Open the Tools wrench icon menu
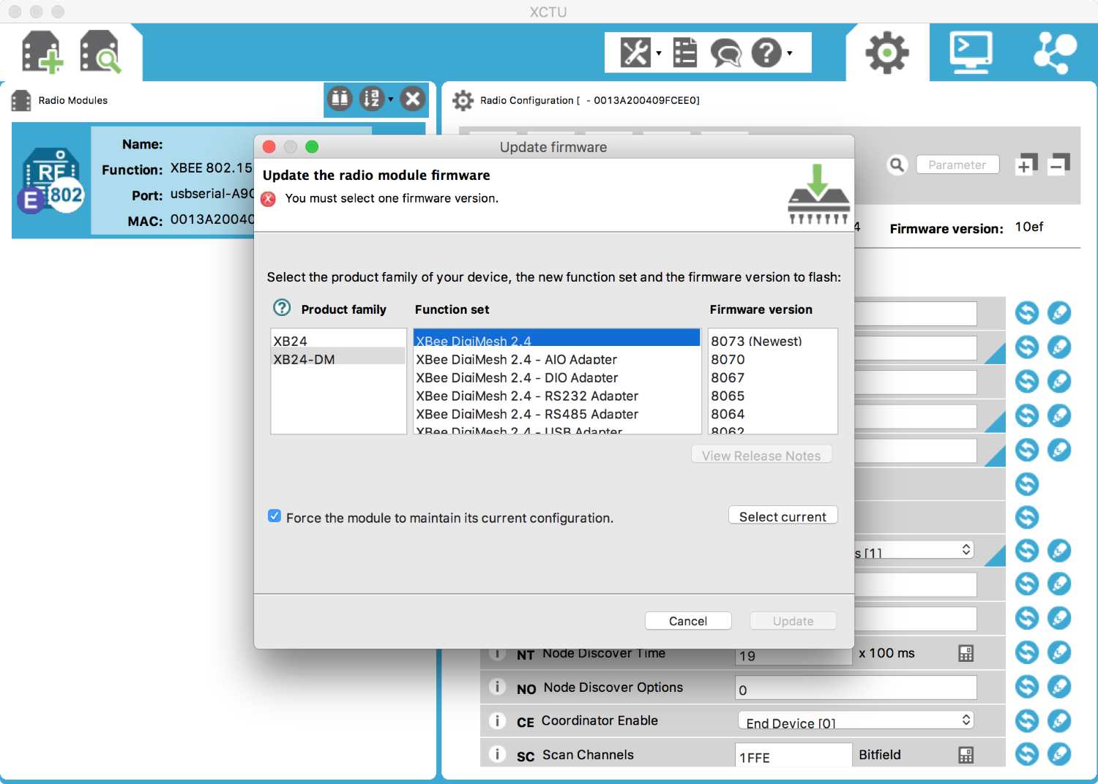 click(x=635, y=53)
